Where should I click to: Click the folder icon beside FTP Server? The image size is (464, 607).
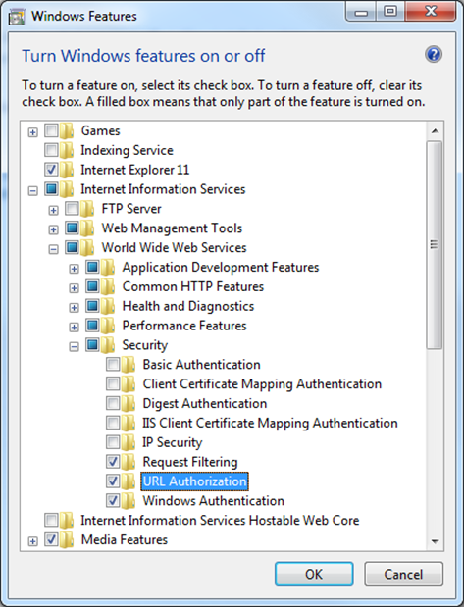(87, 209)
